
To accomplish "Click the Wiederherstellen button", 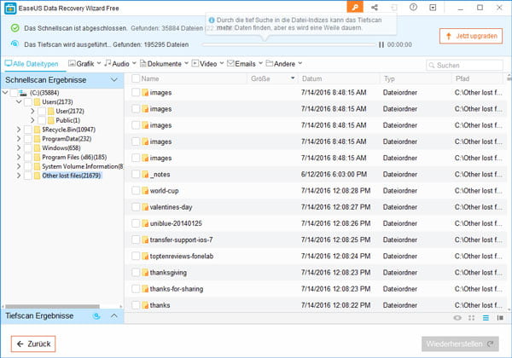I will [x=460, y=344].
